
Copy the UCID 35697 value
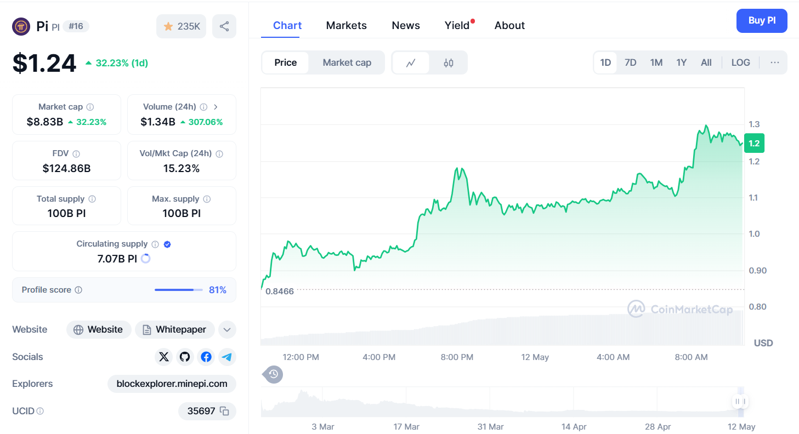click(224, 411)
